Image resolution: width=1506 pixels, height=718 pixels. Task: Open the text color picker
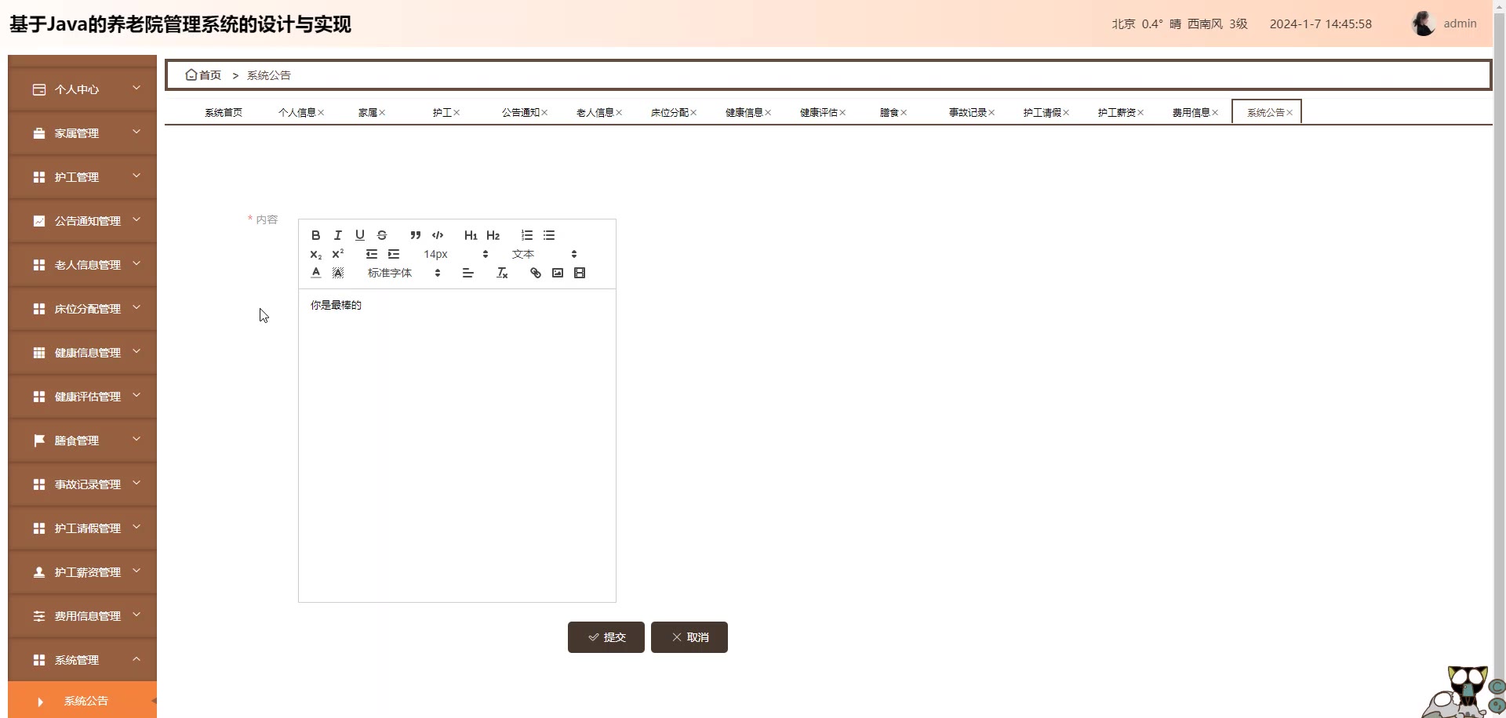pos(315,273)
